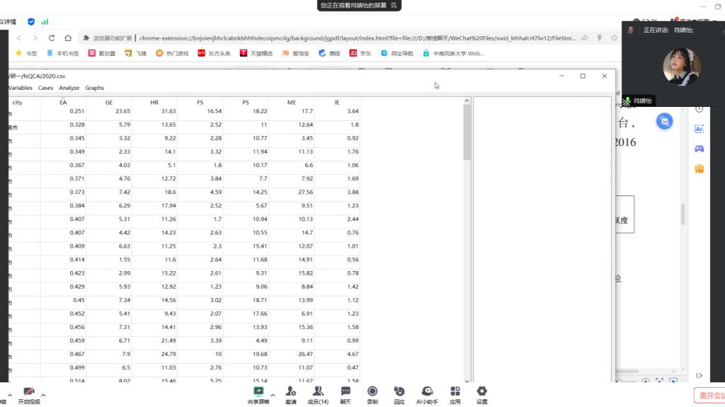Open the 设置 meeting settings

tap(481, 396)
